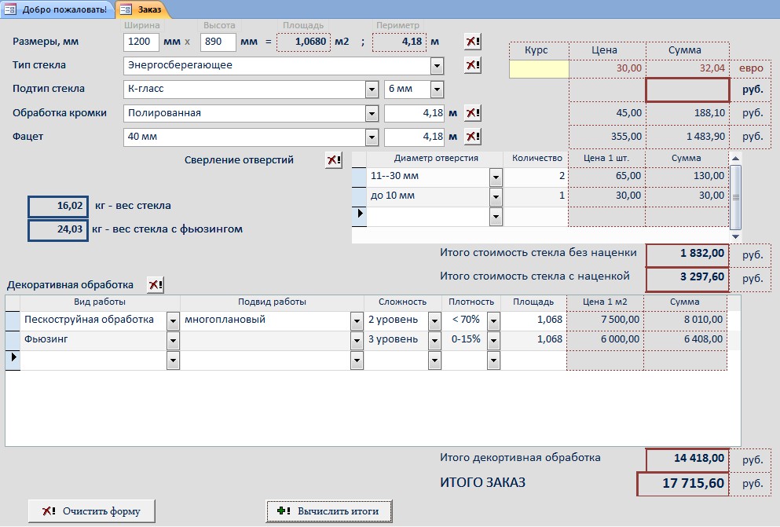Click the Высота field containing 890

coord(218,42)
